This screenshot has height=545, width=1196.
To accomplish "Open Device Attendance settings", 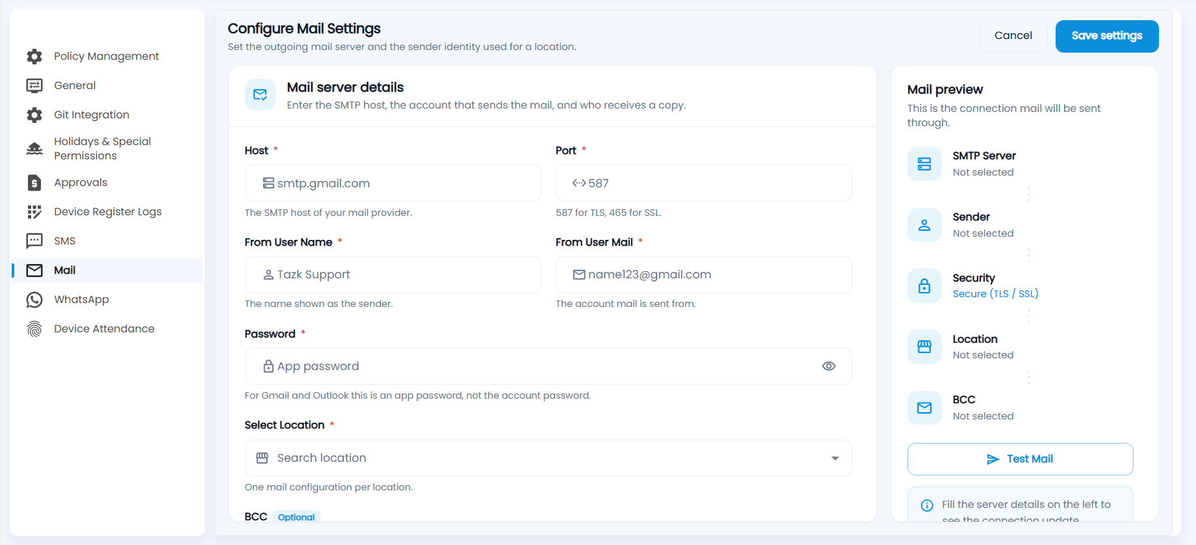I will [x=107, y=329].
